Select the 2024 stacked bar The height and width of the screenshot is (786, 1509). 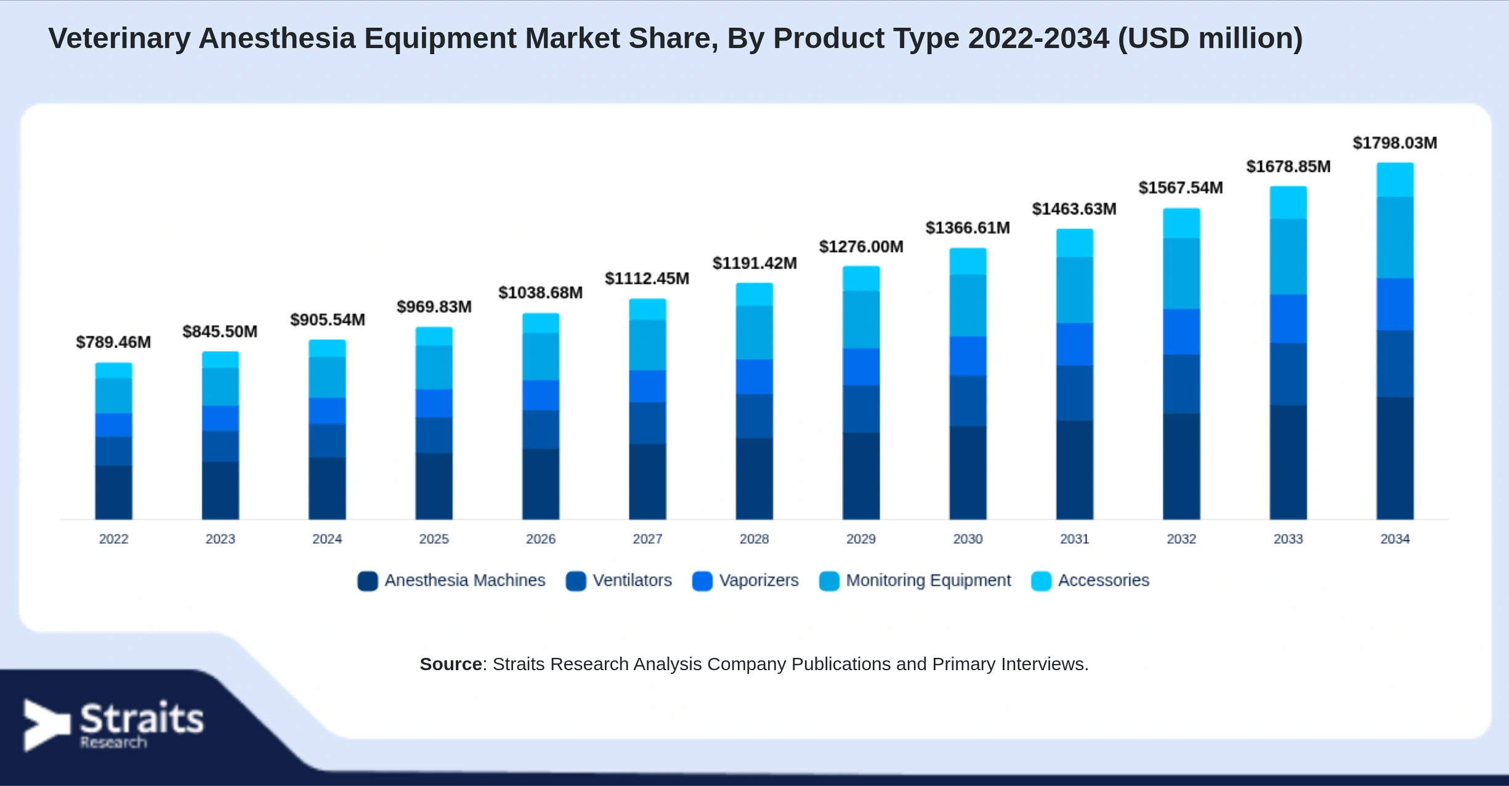click(327, 429)
